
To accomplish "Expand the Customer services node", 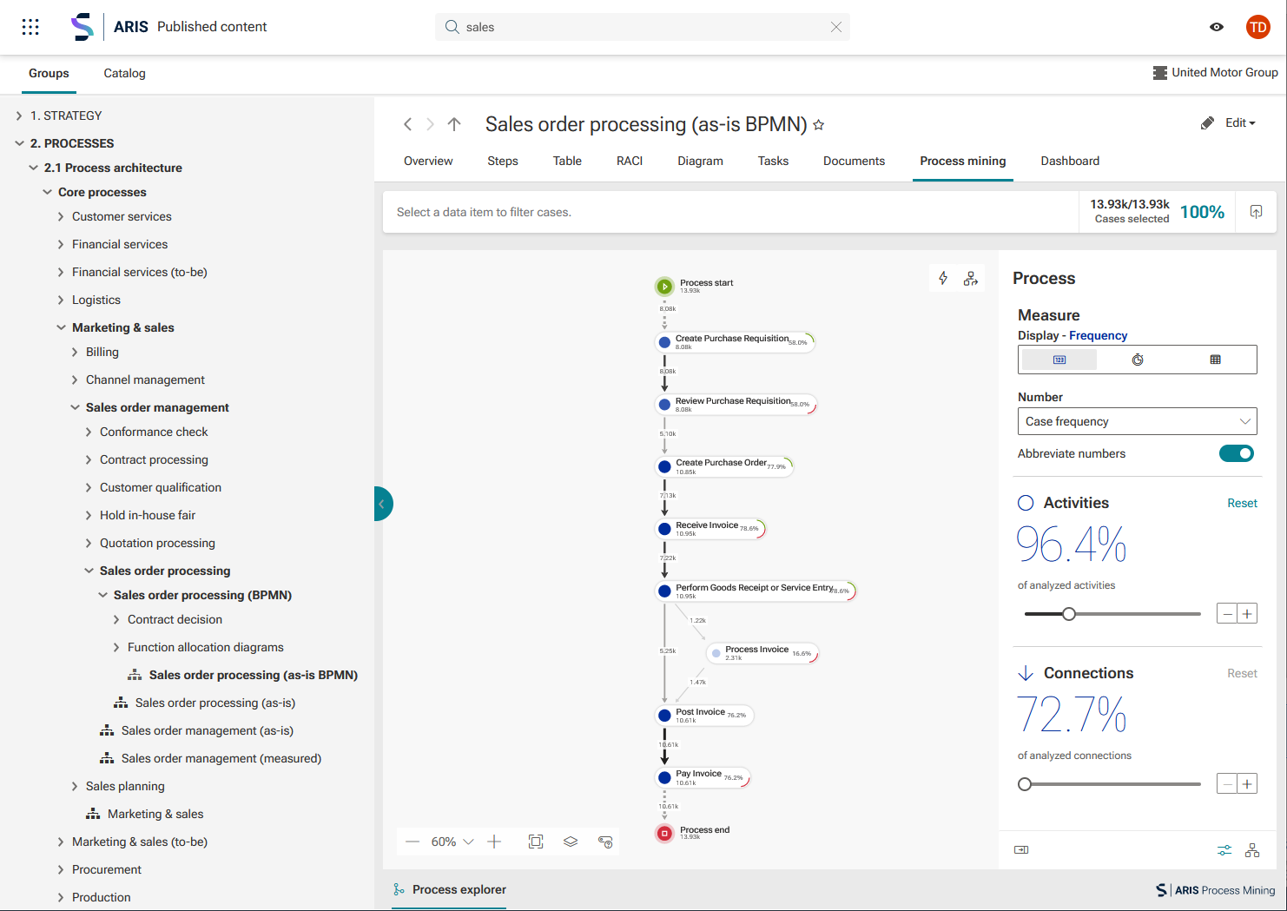I will tap(61, 216).
